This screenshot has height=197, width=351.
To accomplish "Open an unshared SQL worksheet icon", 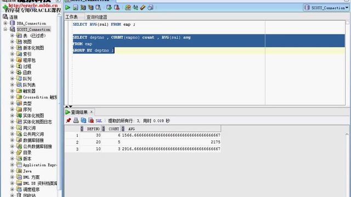I will [x=128, y=8].
